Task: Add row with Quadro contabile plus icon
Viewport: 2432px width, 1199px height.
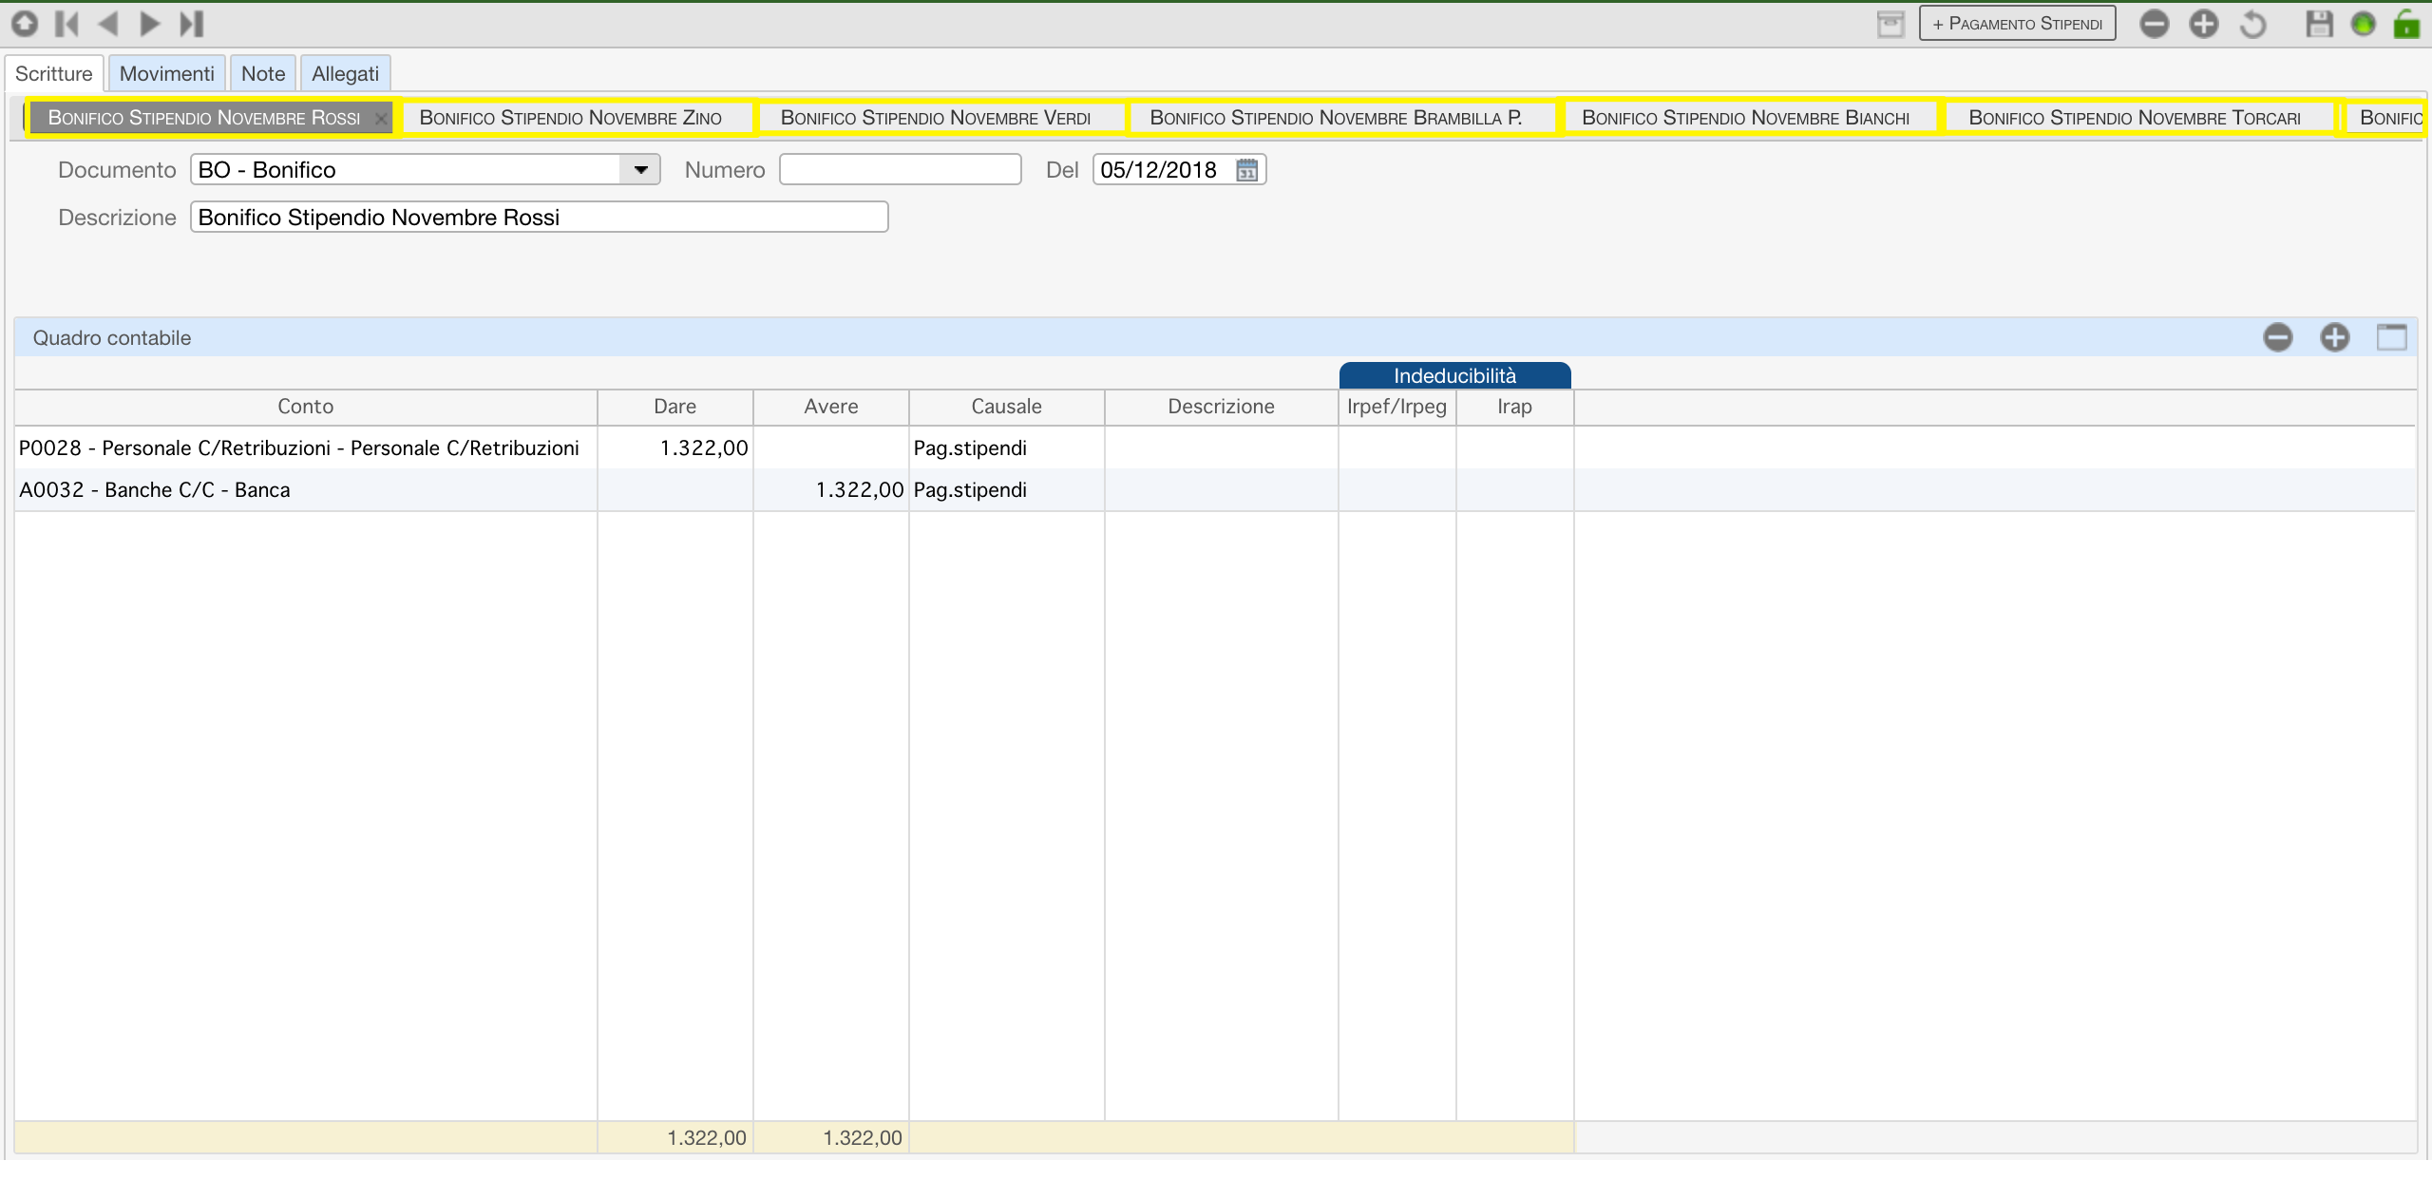Action: [2335, 337]
